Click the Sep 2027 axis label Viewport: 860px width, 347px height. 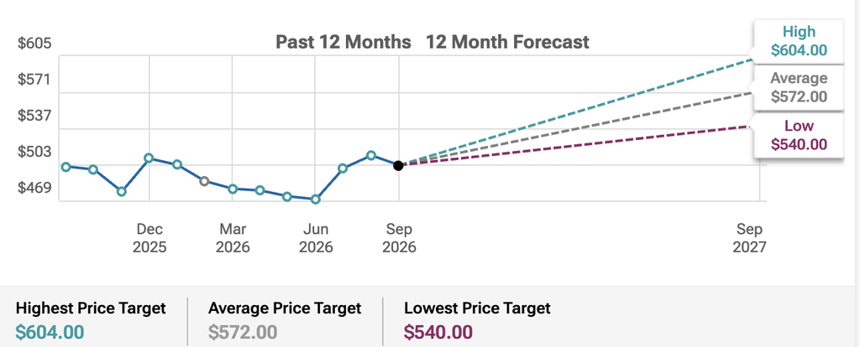tap(749, 237)
